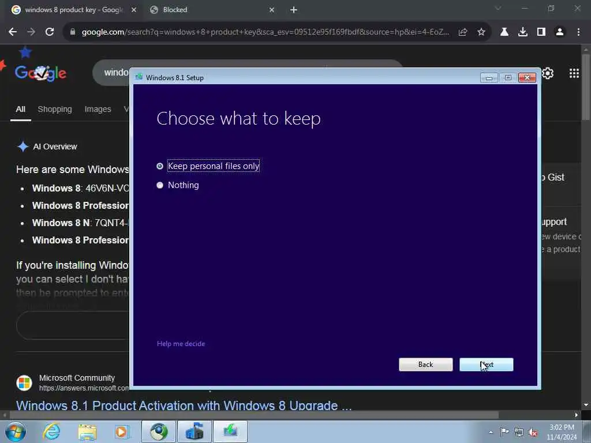591x443 pixels.
Task: Proceed with the Next button in Setup
Action: [x=486, y=365]
